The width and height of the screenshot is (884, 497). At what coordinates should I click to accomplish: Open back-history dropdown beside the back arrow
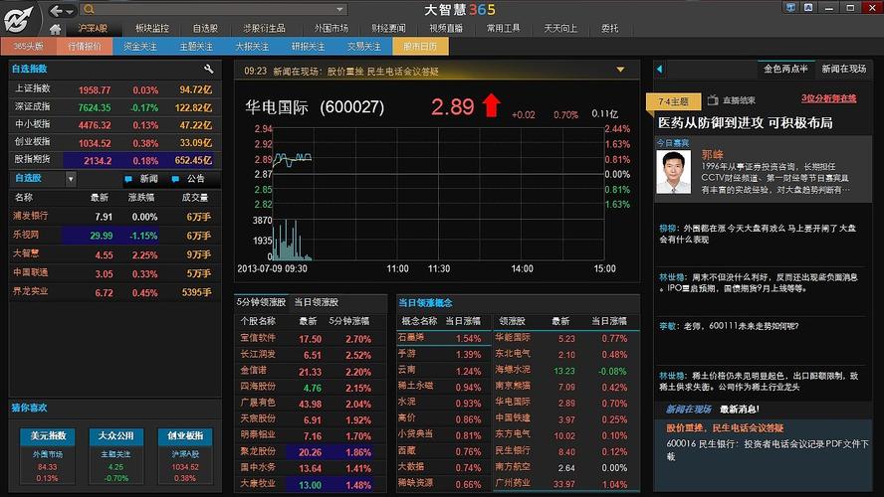(70, 11)
